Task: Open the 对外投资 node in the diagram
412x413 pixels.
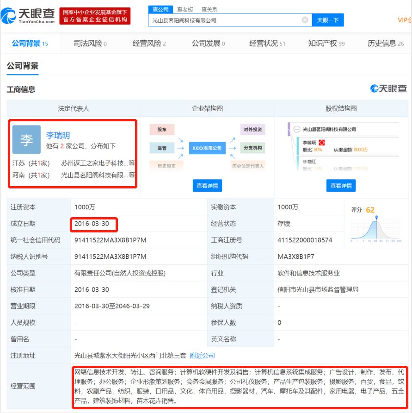Action: click(x=254, y=130)
